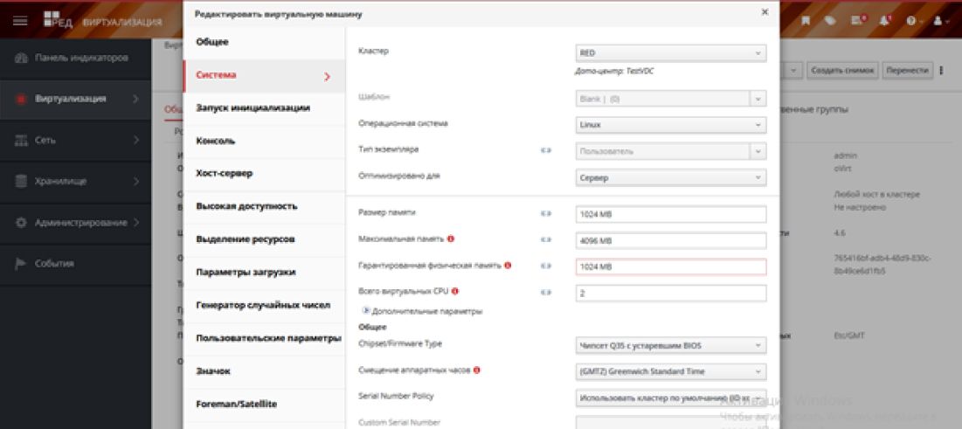Click link icon beside Размер памяти field
Image resolution: width=962 pixels, height=429 pixels.
(x=546, y=213)
